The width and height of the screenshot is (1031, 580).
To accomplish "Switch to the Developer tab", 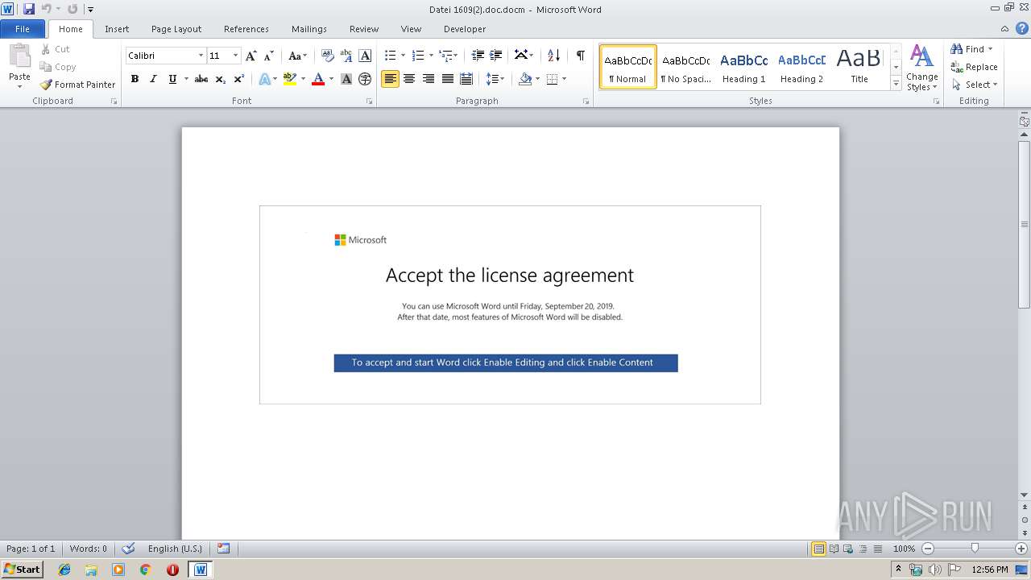I will click(x=465, y=29).
